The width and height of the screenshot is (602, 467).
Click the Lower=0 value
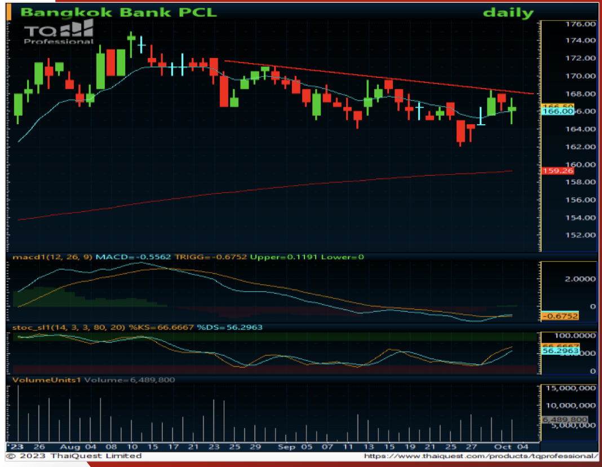coord(343,257)
